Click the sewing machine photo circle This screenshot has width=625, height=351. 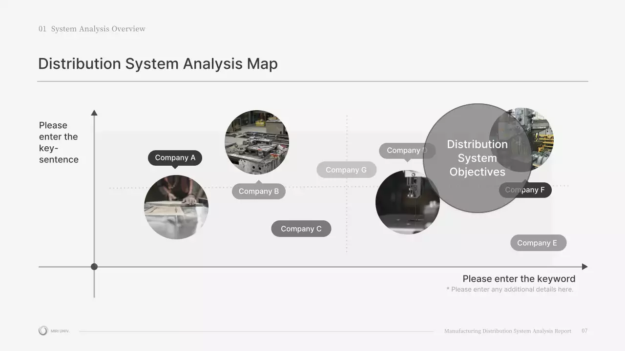[x=408, y=201]
